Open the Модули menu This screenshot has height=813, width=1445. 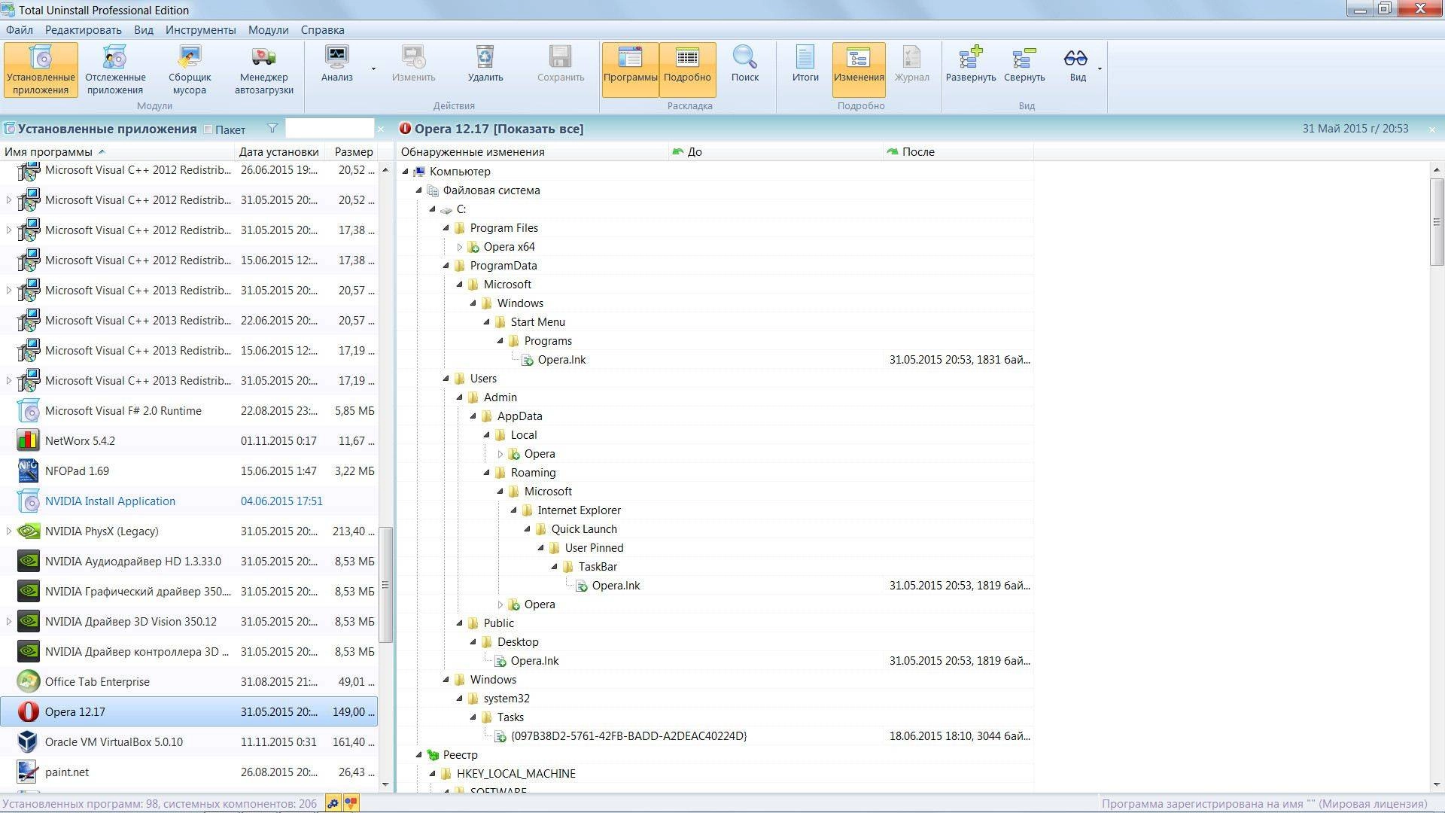point(268,30)
